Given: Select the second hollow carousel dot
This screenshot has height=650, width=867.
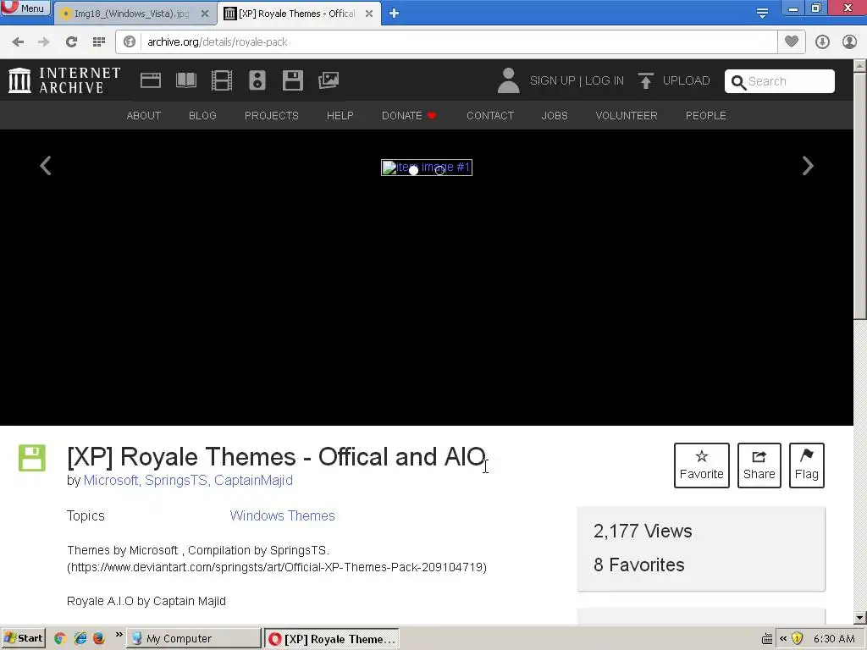Looking at the screenshot, I should (439, 171).
